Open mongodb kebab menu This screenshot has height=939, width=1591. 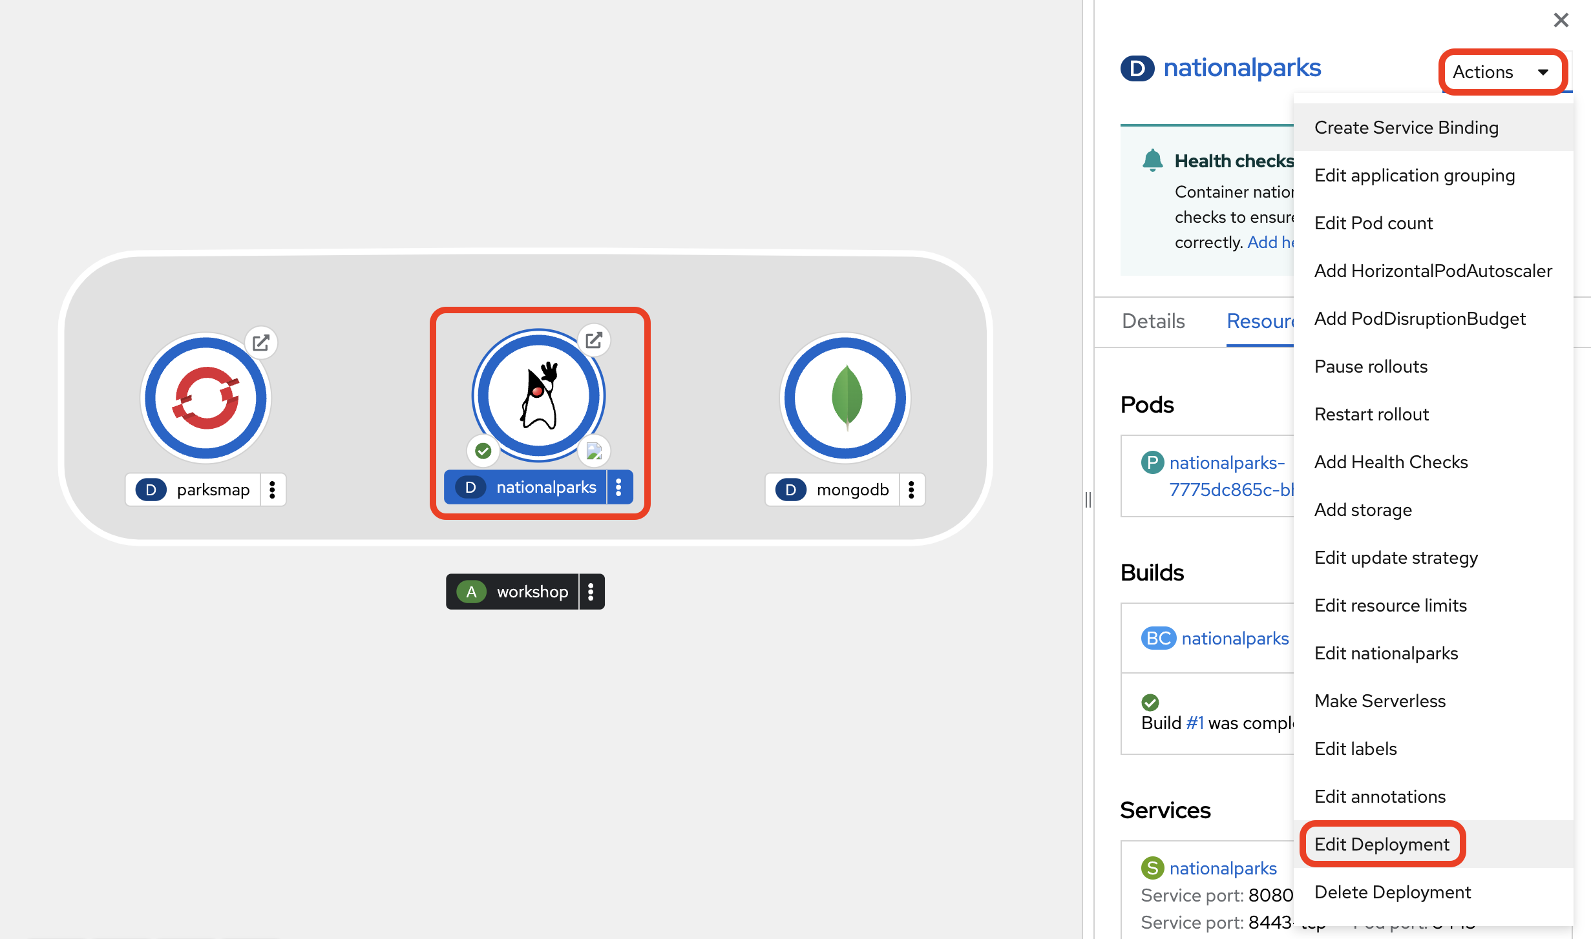[x=911, y=490]
